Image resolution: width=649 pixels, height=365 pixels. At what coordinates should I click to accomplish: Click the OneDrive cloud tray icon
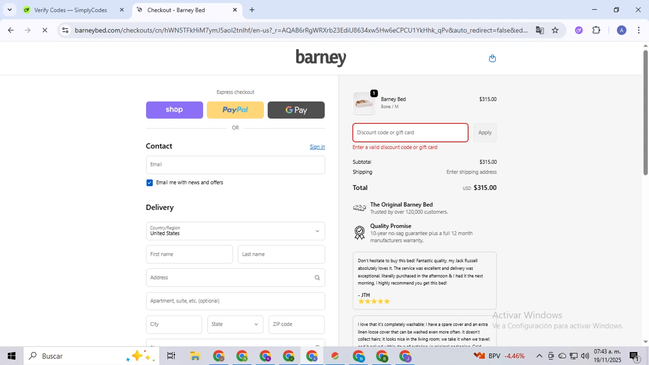pos(562,356)
